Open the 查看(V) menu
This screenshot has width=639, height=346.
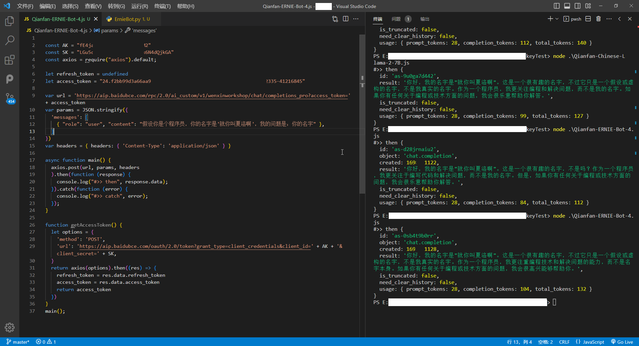click(93, 6)
